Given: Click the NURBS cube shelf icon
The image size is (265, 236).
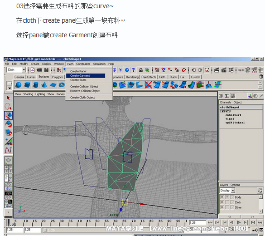Looking at the screenshot, I should 27,85.
